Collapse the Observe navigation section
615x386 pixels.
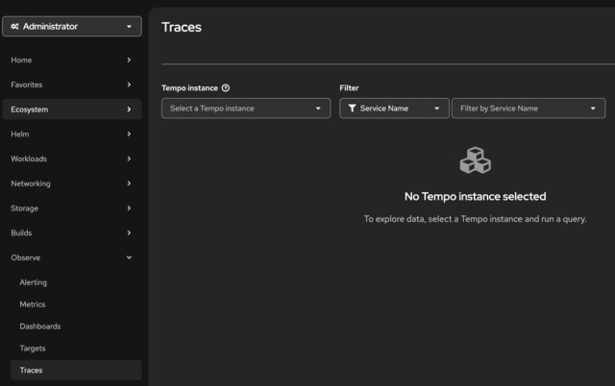coord(72,257)
